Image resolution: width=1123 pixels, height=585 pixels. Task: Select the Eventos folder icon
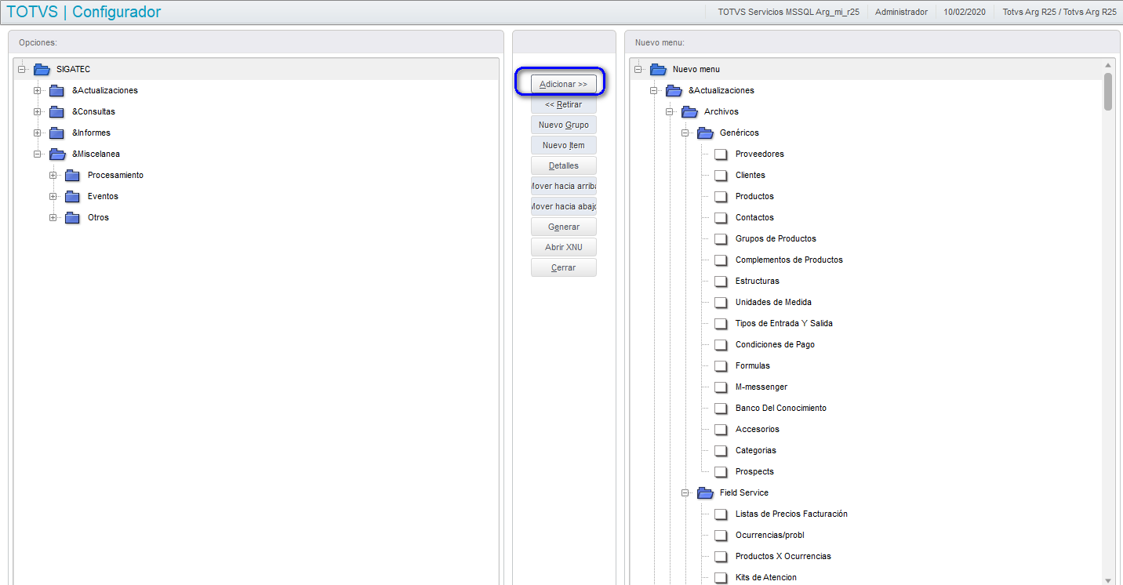click(x=72, y=197)
